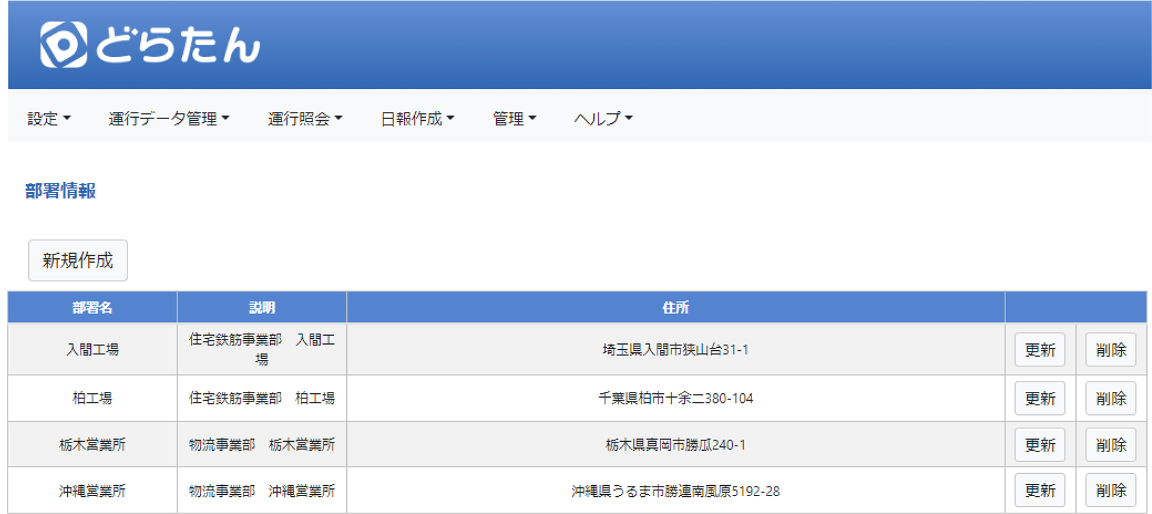Select the 栃木営業所 name cell

92,444
